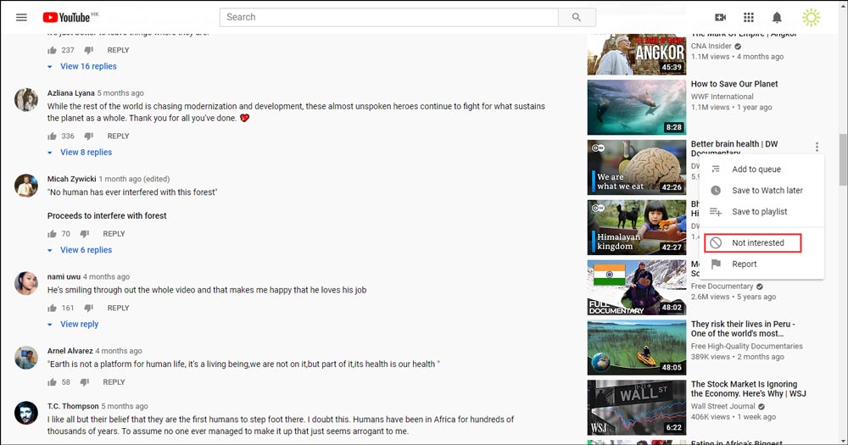Like Micah Zywicki's comment
The height and width of the screenshot is (445, 848).
tap(52, 234)
